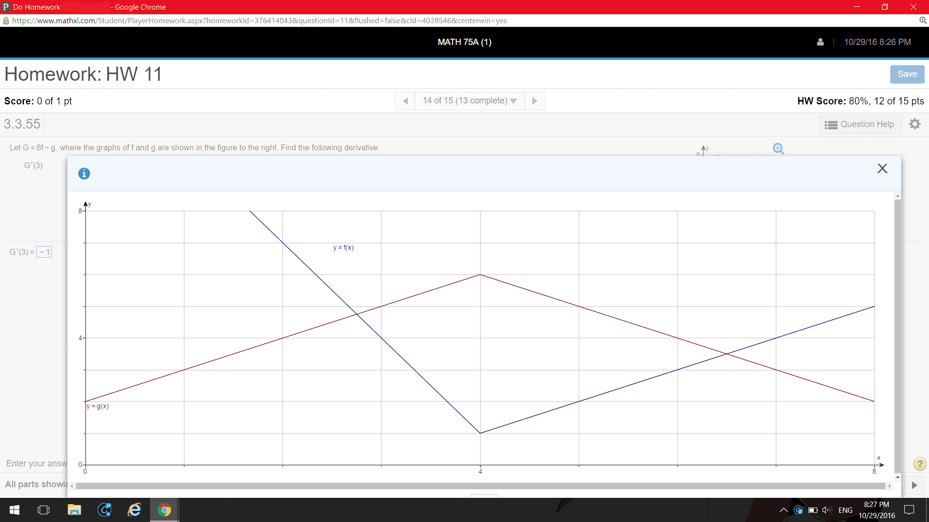The width and height of the screenshot is (929, 522).
Task: Show hidden system tray icons
Action: (783, 510)
